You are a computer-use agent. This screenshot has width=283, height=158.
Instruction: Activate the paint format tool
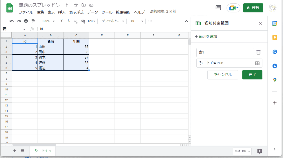(x=33, y=21)
